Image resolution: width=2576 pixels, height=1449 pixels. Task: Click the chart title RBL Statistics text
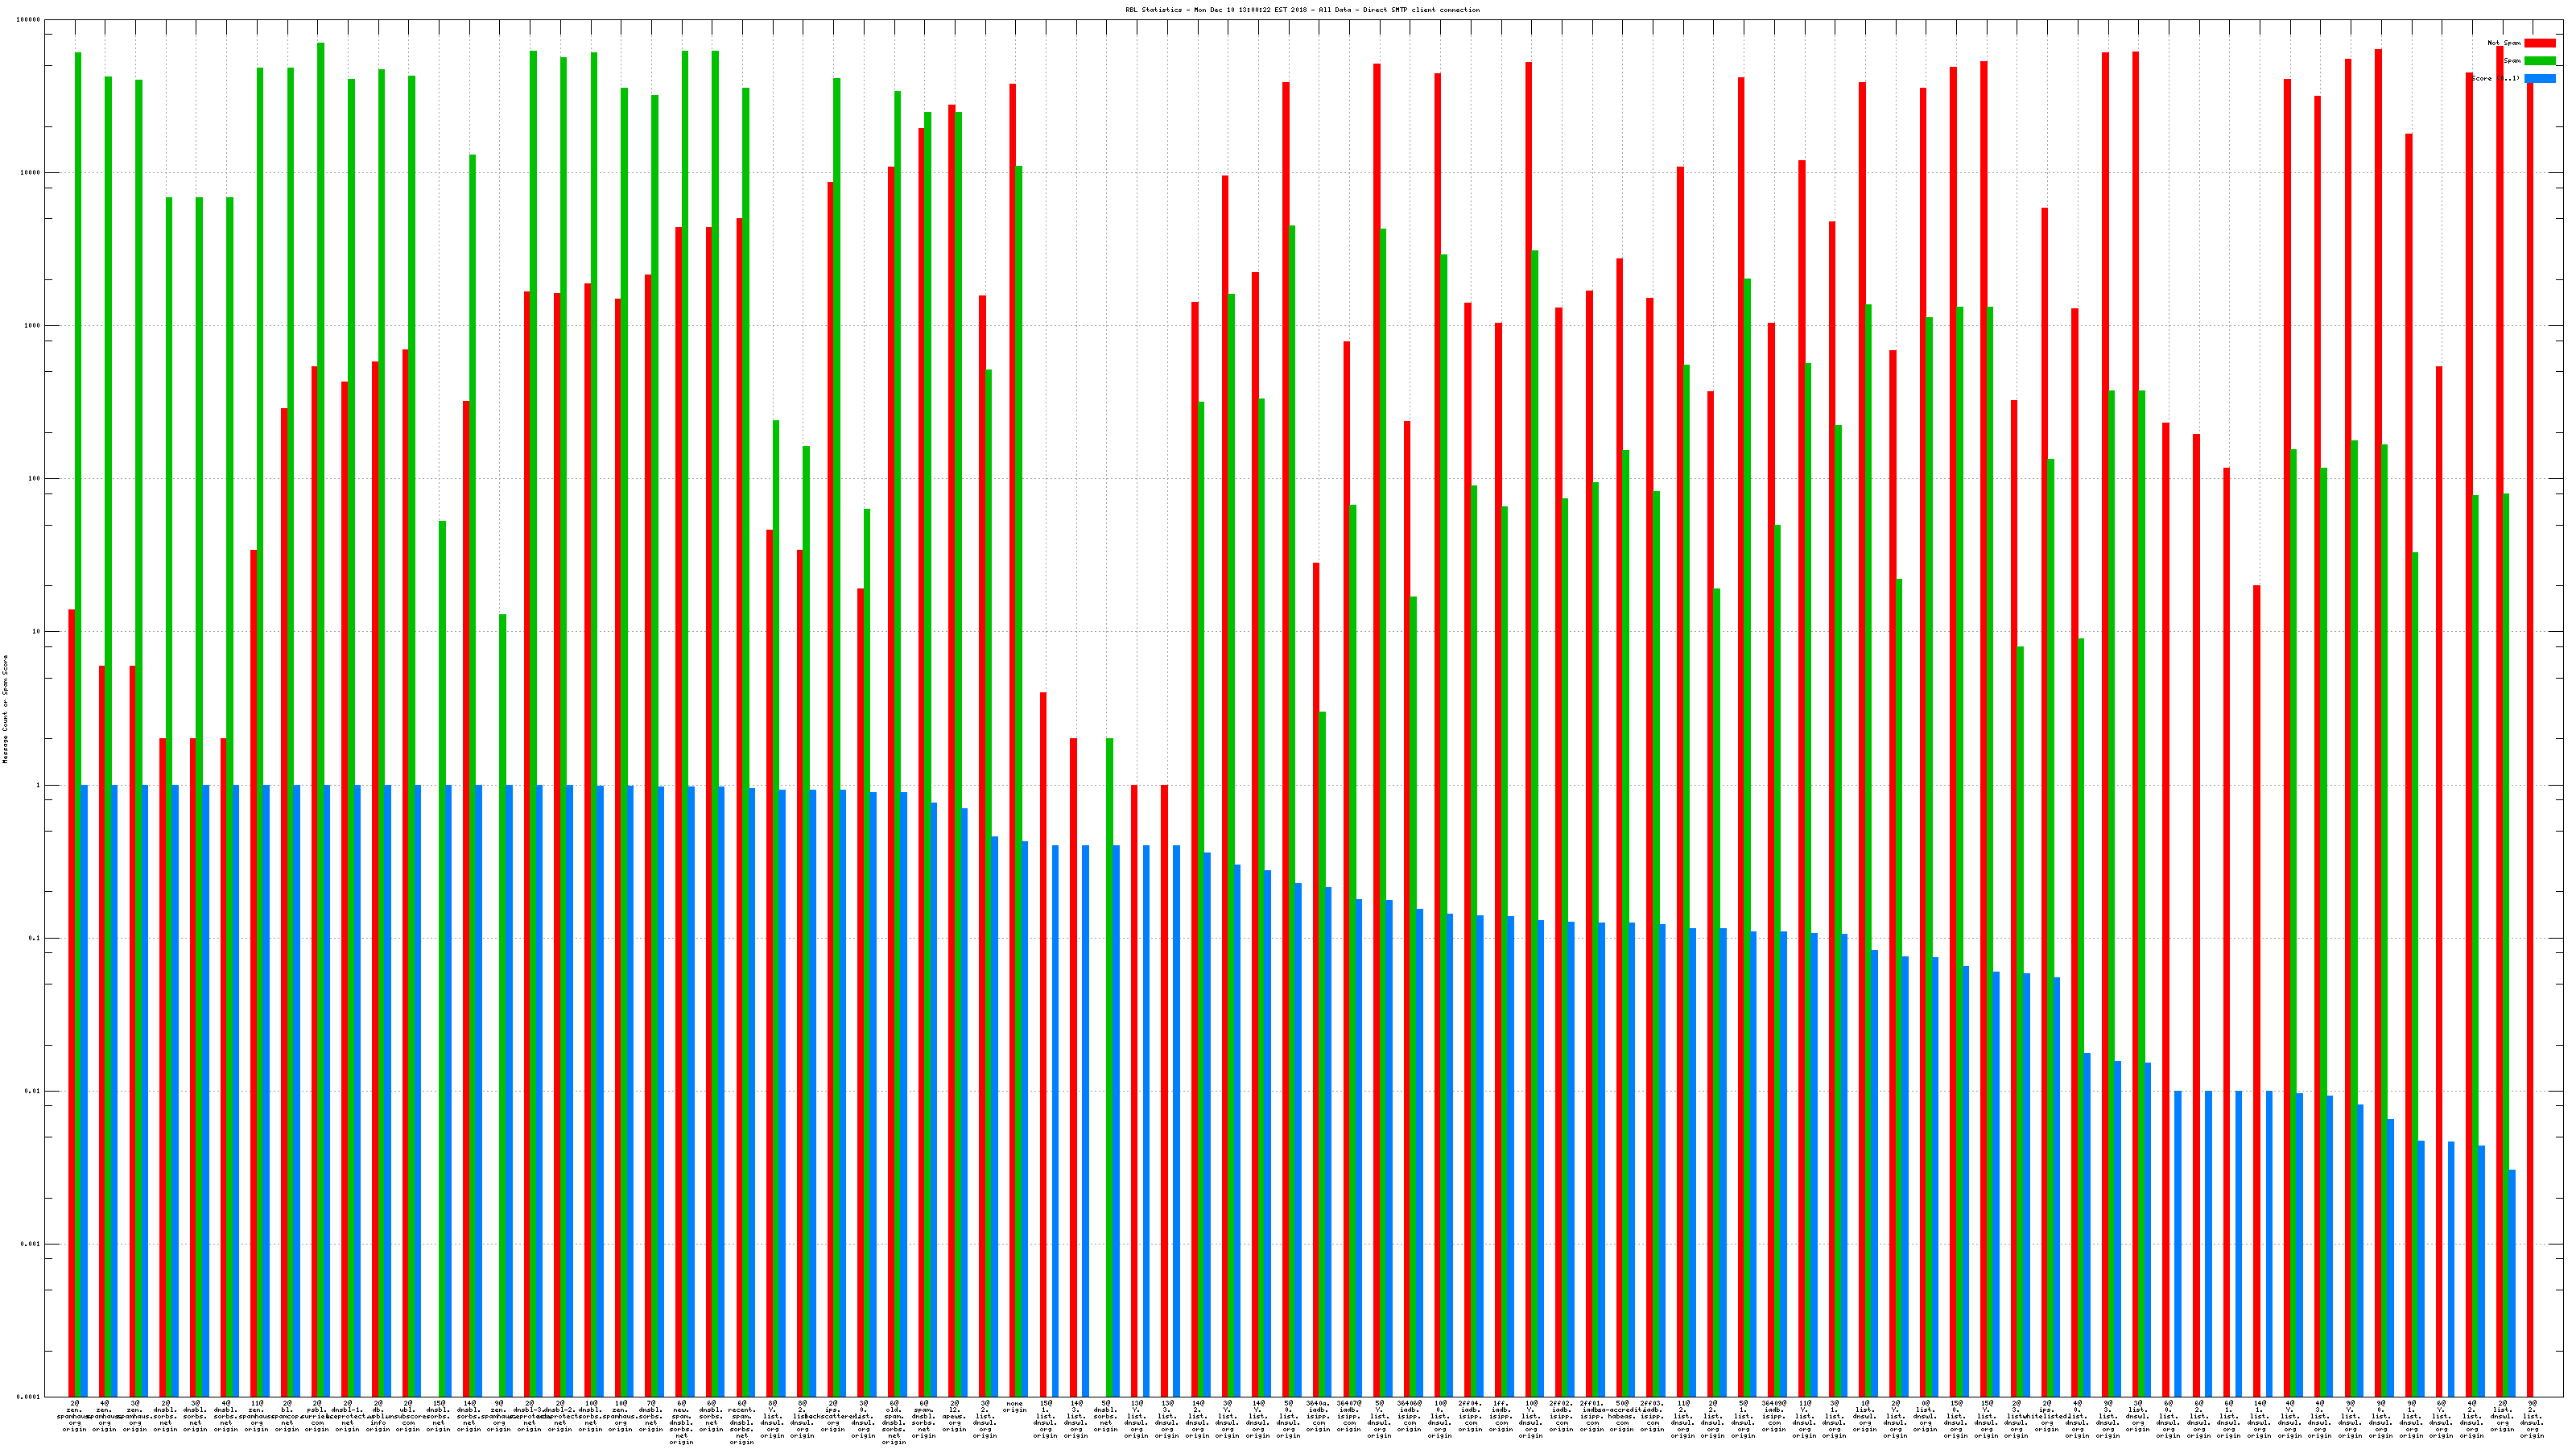coord(1302,10)
